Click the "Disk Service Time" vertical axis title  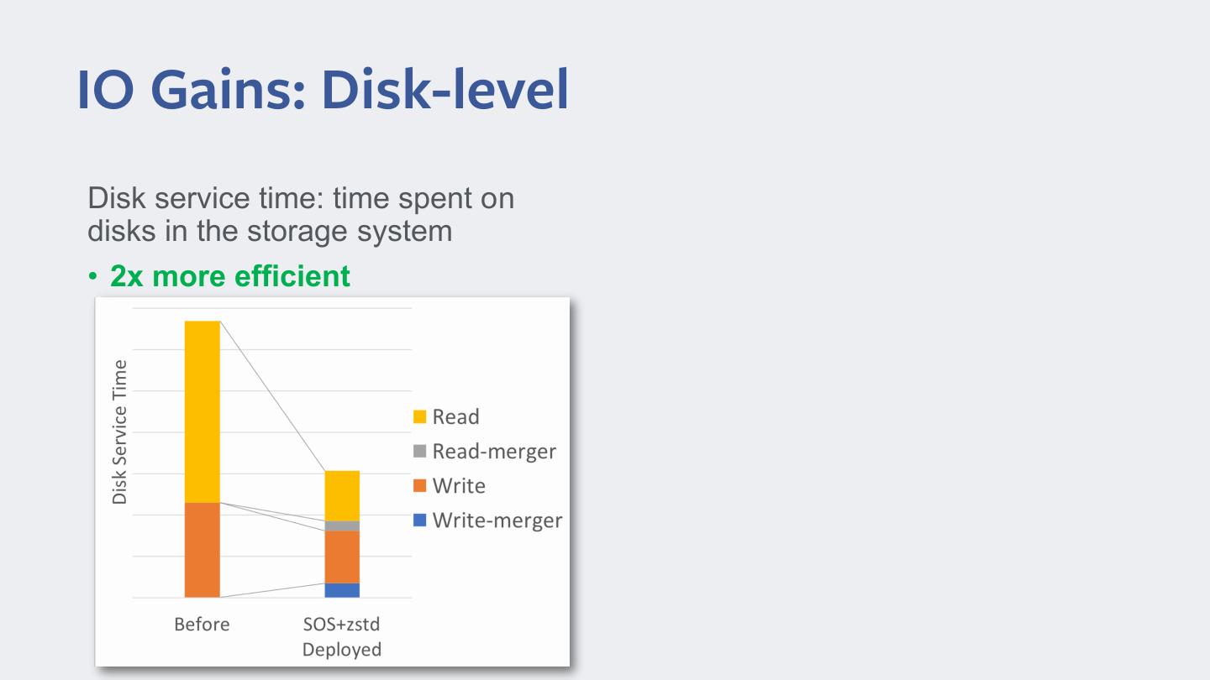(120, 432)
